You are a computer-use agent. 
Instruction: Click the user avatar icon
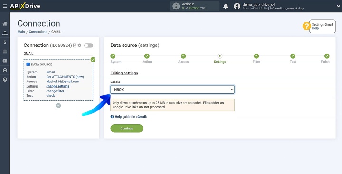pyautogui.click(x=237, y=6)
